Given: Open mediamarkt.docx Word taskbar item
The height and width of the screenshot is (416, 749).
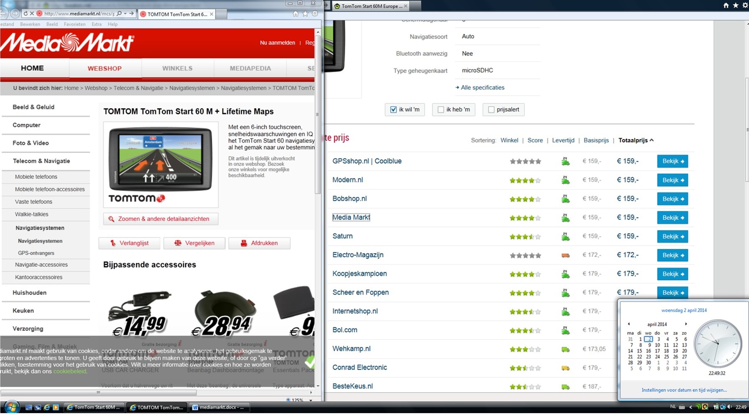Looking at the screenshot, I should pyautogui.click(x=219, y=407).
